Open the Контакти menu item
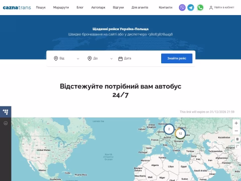The width and height of the screenshot is (241, 181). [x=166, y=8]
